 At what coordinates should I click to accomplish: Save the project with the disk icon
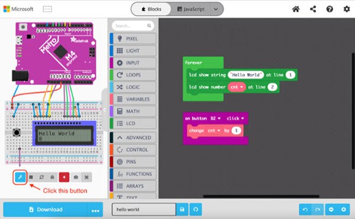pos(182,210)
